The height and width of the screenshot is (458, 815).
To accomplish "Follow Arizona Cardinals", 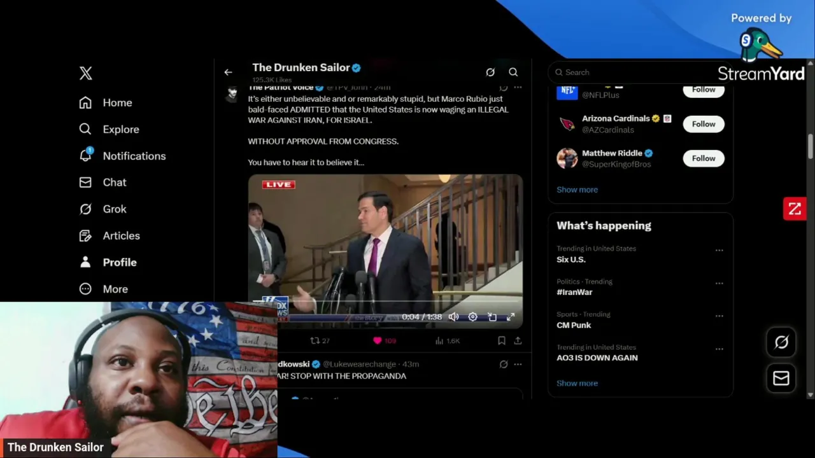I will (704, 124).
